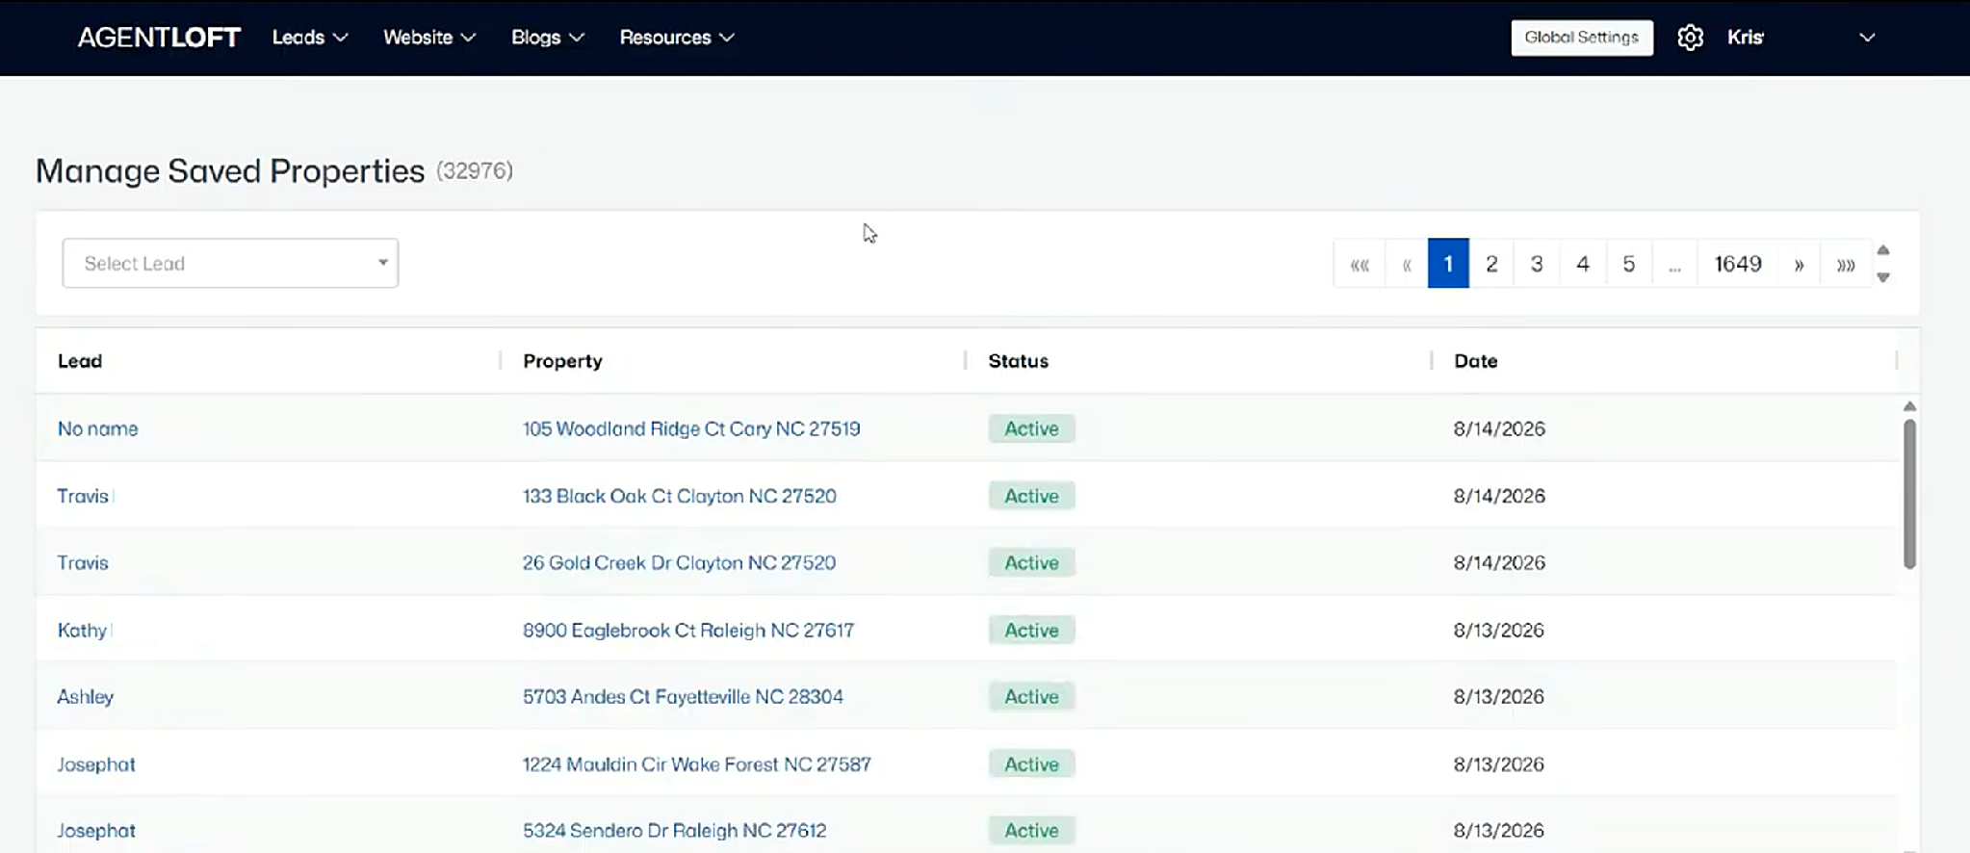Open the Leads menu

[310, 38]
